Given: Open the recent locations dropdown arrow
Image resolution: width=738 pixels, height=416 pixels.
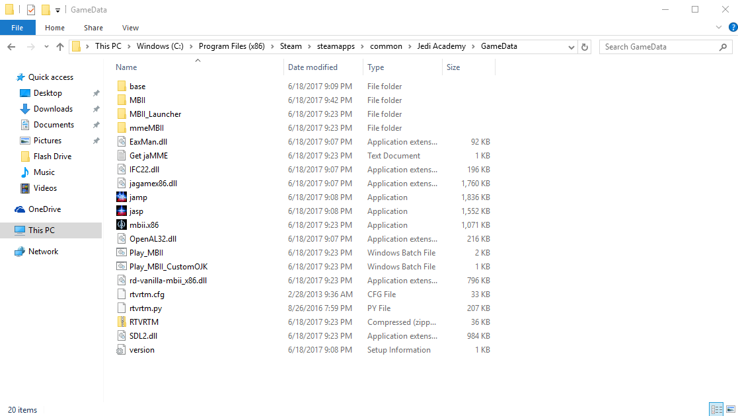Looking at the screenshot, I should point(46,47).
